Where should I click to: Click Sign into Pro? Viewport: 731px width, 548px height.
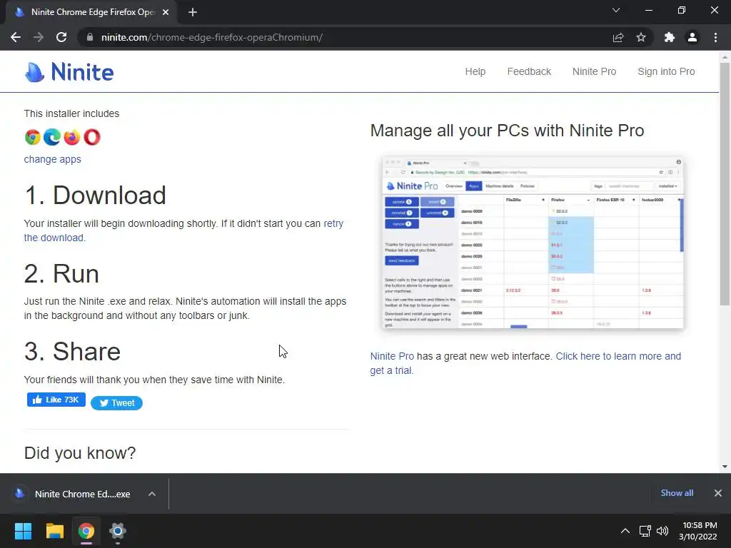coord(666,72)
